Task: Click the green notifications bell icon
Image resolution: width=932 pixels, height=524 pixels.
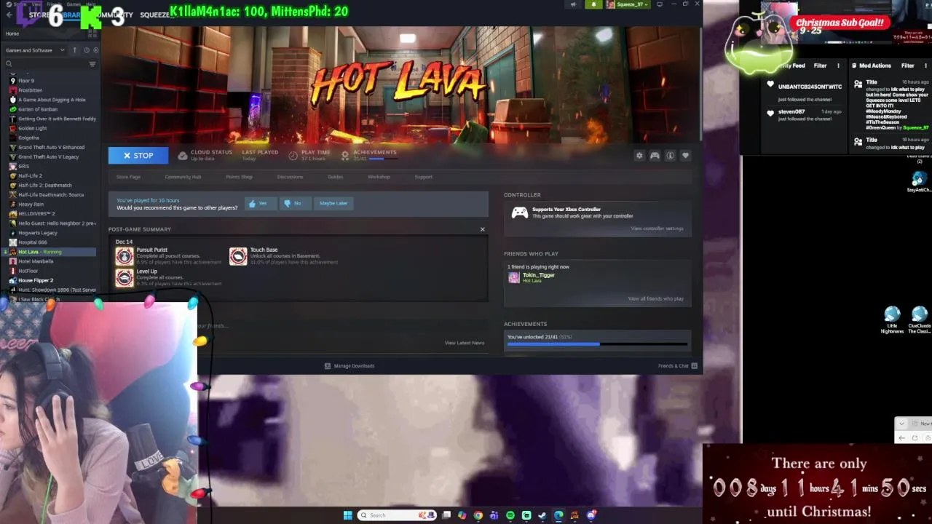Action: 593,4
